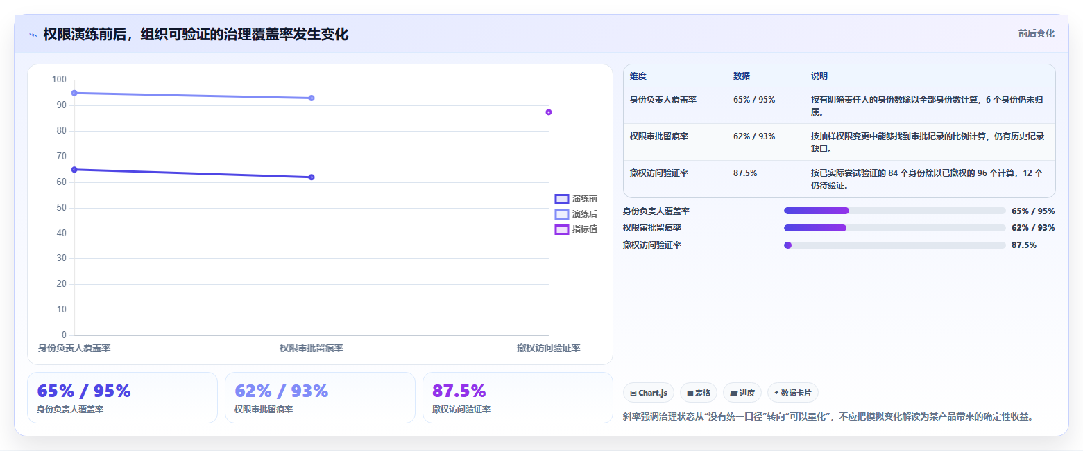Click the 表格 tag chip

699,393
